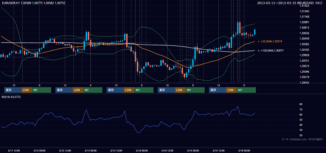Screen dimensions: 326x153
Task: Click the 3/15 12:00 time axis label
Action: pos(218,150)
